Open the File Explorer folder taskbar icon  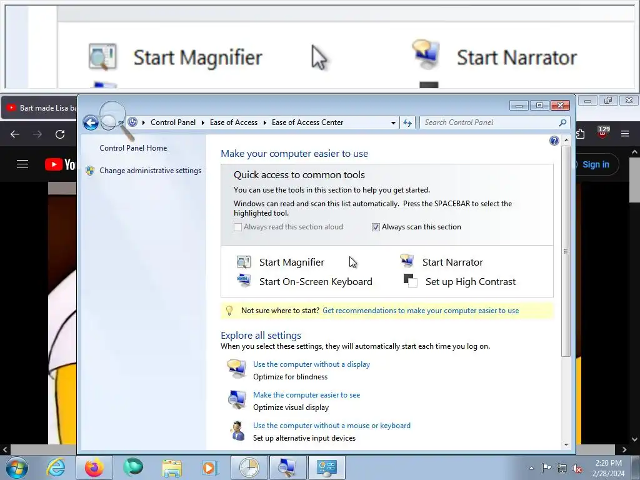pyautogui.click(x=172, y=467)
